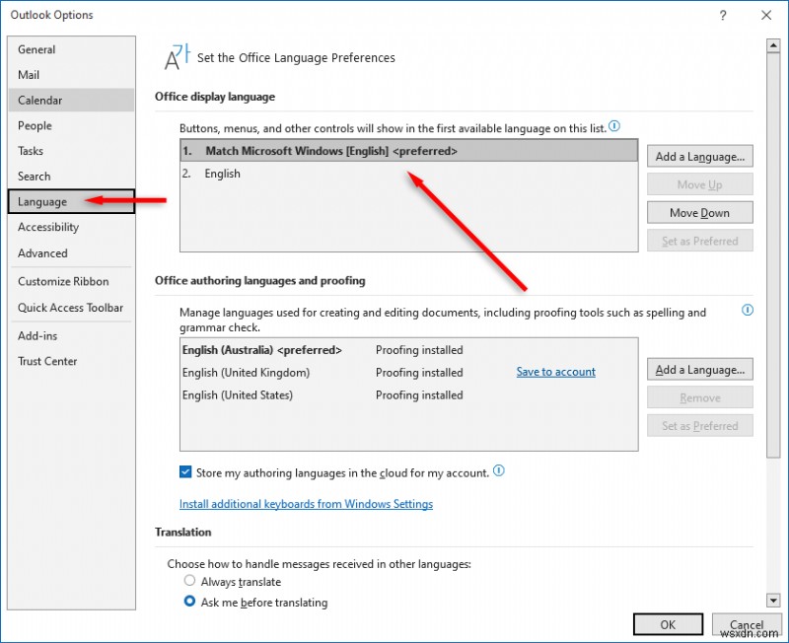Click Add a Language for authoring languages
The width and height of the screenshot is (789, 643).
[x=699, y=370]
